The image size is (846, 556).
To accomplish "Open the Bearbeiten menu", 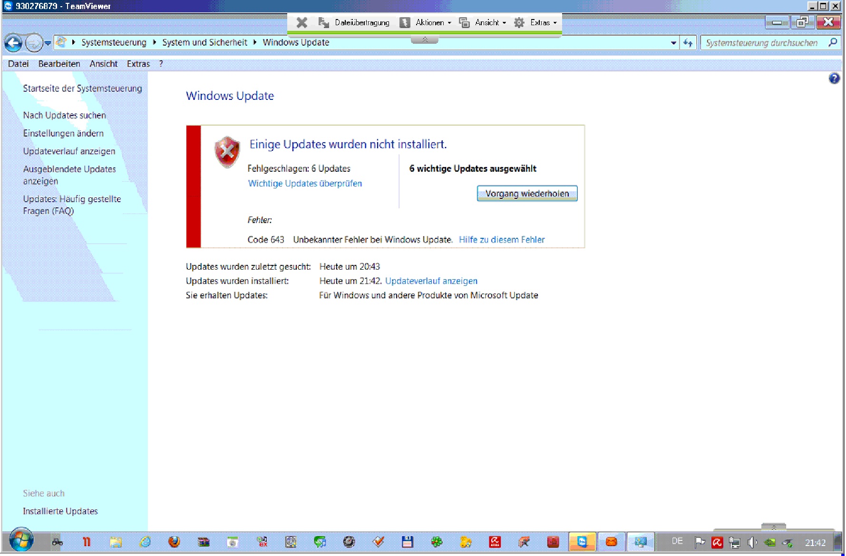I will pyautogui.click(x=59, y=64).
